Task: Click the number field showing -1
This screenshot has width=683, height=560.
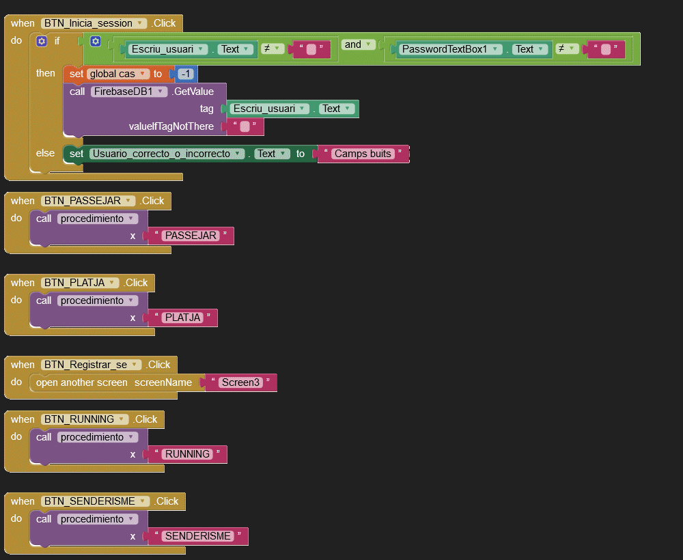Action: [184, 74]
